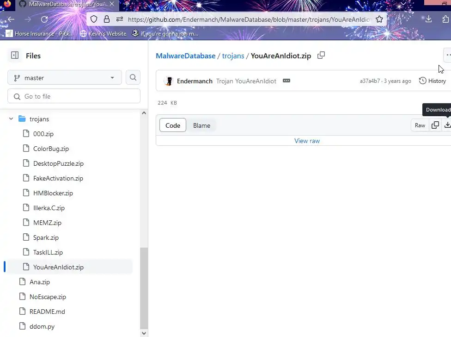Click the Firefox logo icon
This screenshot has width=451, height=337.
[x=7, y=4]
